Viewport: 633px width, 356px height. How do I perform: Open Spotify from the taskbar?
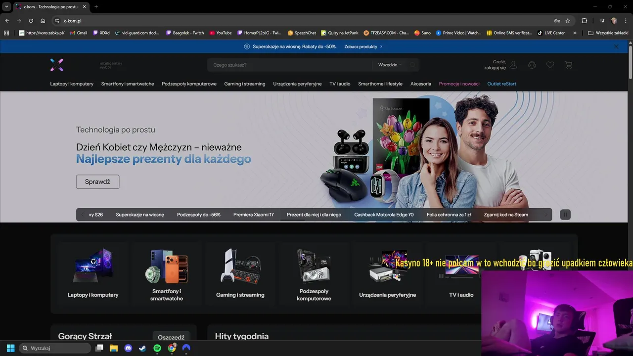coord(157,348)
